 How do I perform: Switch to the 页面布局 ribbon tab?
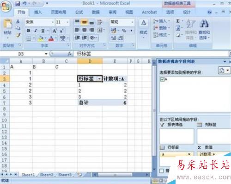coord(59,12)
